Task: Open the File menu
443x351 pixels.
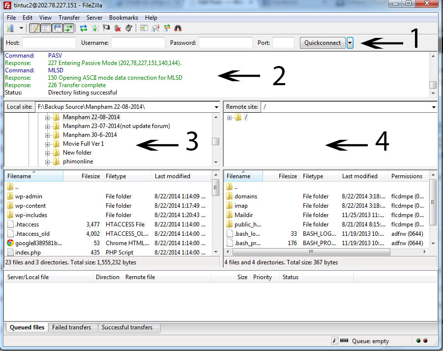Action: [x=11, y=18]
